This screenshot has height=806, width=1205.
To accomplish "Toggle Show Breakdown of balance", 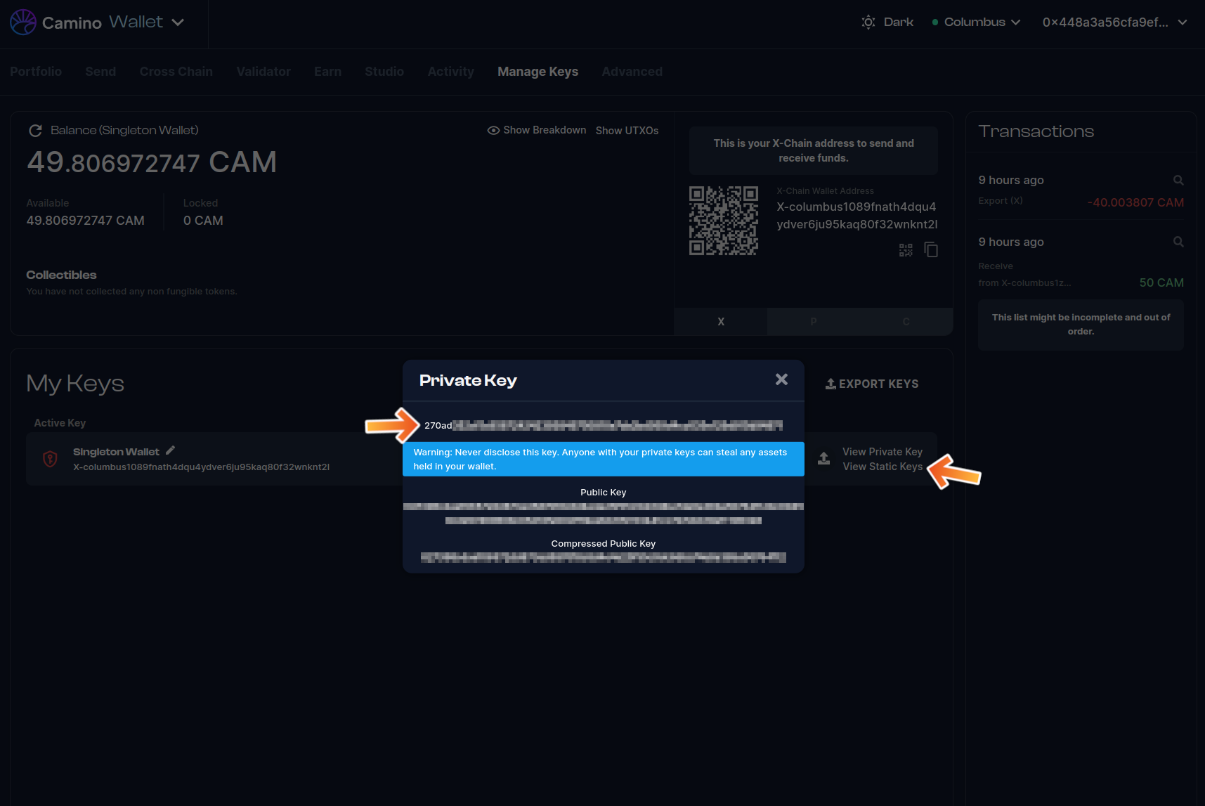I will click(x=537, y=131).
